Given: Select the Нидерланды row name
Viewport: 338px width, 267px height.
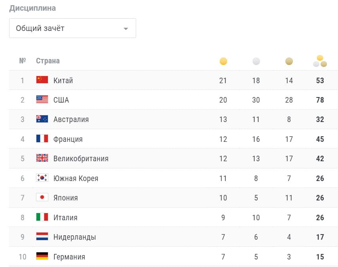Looking at the screenshot, I should [74, 237].
